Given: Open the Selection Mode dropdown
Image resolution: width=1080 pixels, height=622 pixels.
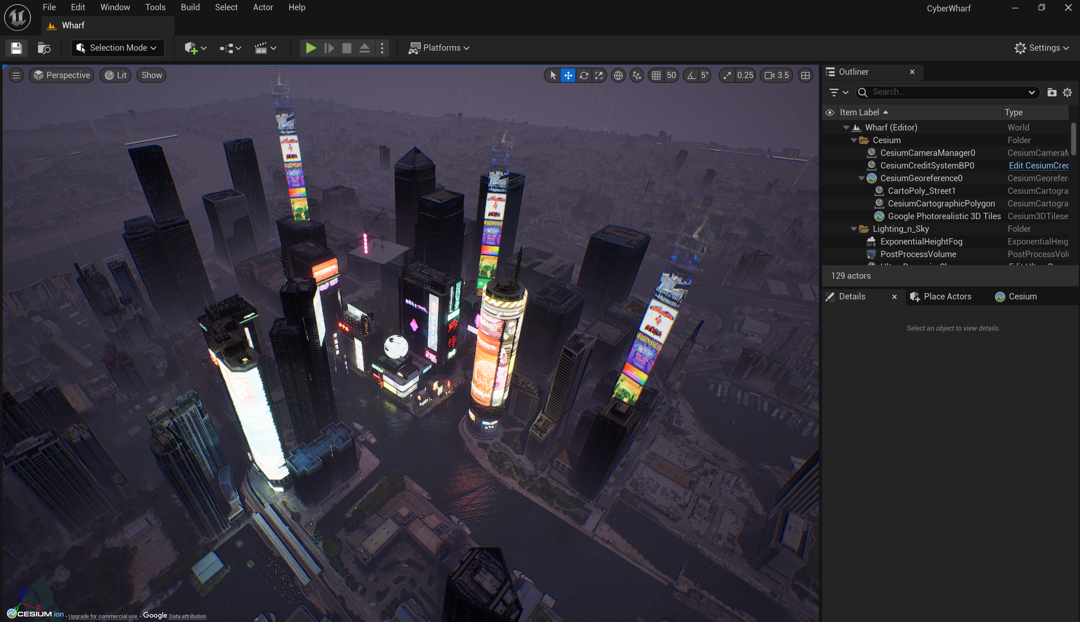Looking at the screenshot, I should pos(118,48).
